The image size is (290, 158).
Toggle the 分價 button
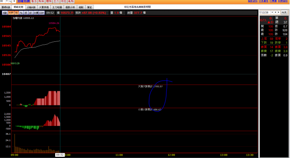coord(36,13)
